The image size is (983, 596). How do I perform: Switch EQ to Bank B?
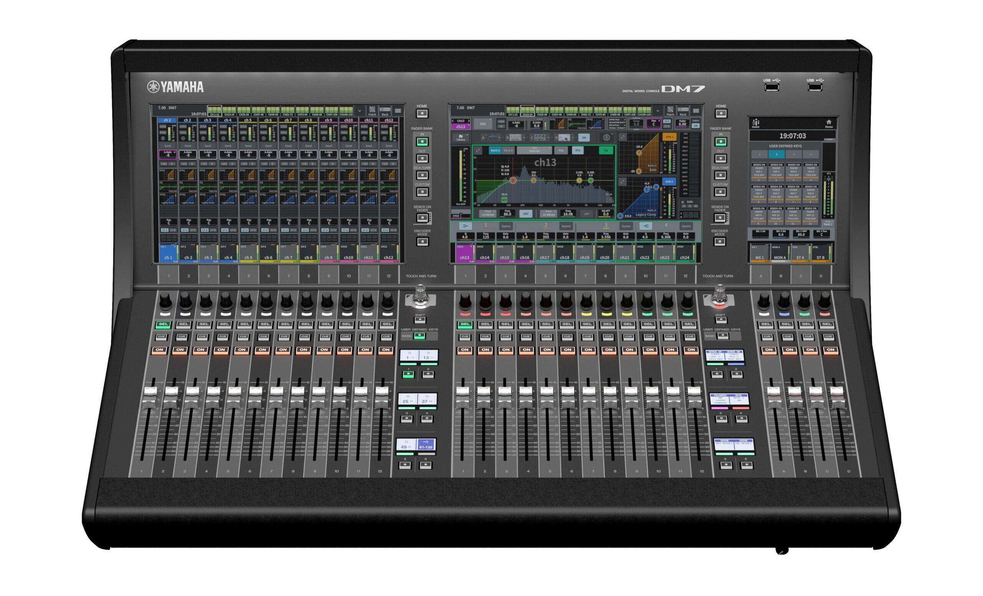pyautogui.click(x=508, y=150)
